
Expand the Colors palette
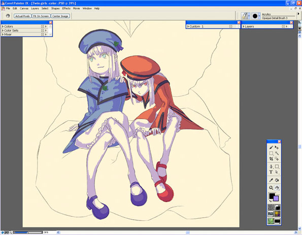[3, 26]
